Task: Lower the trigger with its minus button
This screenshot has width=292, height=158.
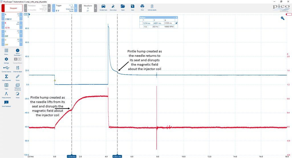Action: [x=53, y=8]
